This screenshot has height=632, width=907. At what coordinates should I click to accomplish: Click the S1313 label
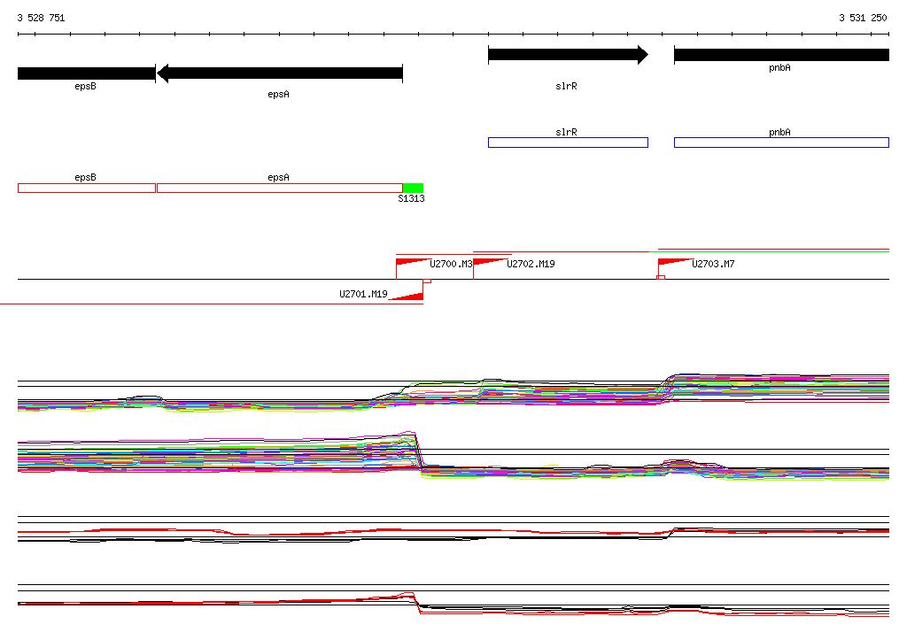411,198
